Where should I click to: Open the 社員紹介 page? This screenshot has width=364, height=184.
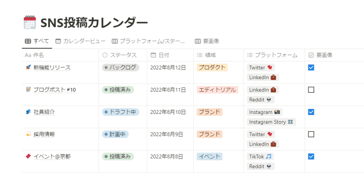(x=44, y=112)
